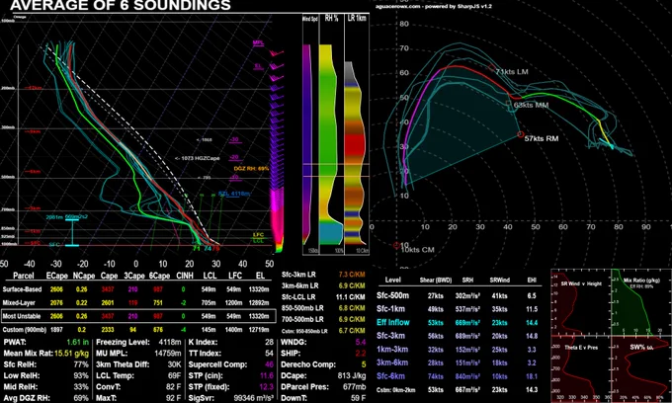This screenshot has width=672, height=403.
Task: Select the Custom (900mb) parcel row
Action: (x=137, y=330)
